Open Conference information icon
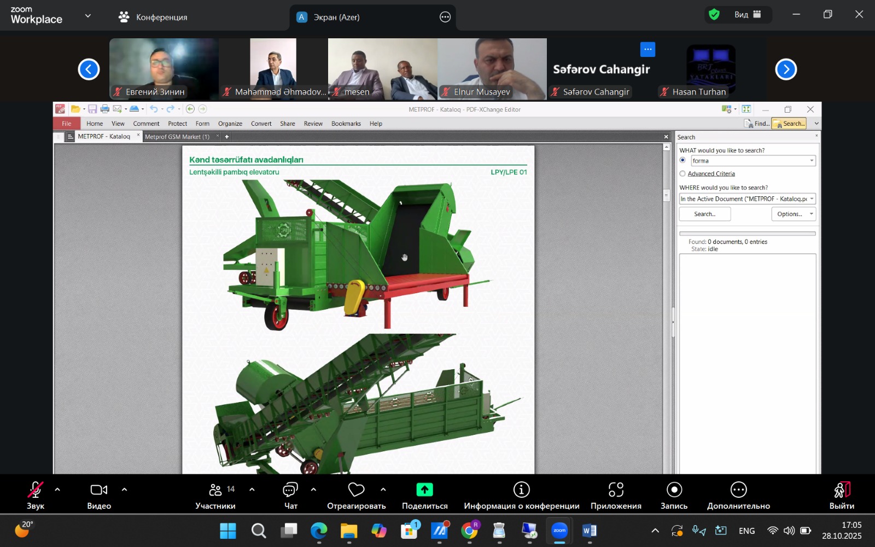The width and height of the screenshot is (875, 547). (x=521, y=490)
